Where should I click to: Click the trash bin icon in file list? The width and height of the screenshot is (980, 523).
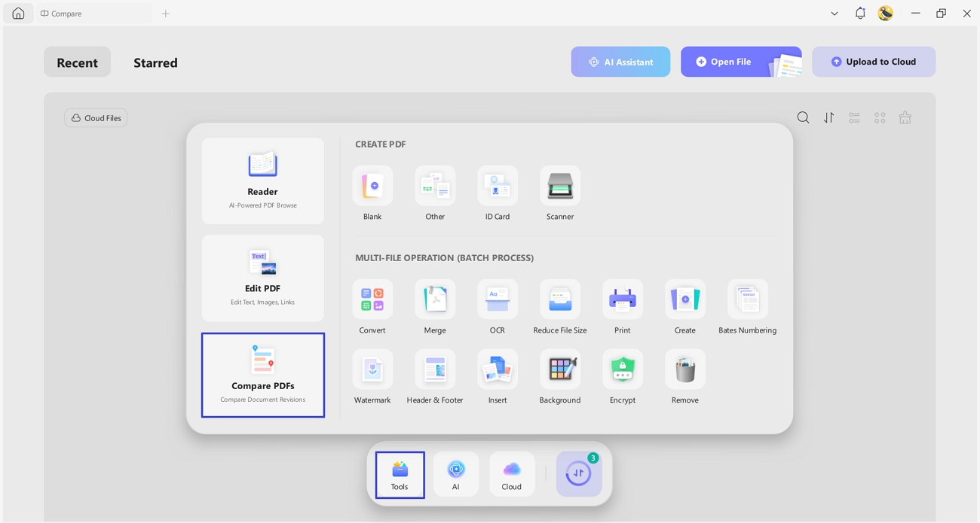pyautogui.click(x=905, y=117)
